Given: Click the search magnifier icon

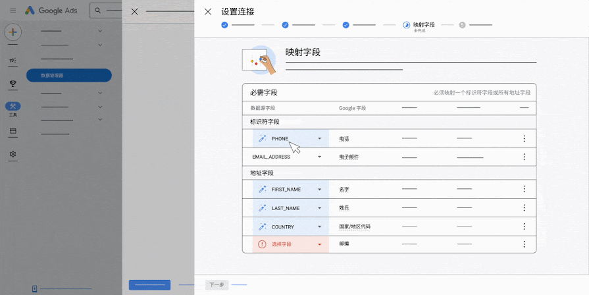Looking at the screenshot, I should click(x=97, y=11).
